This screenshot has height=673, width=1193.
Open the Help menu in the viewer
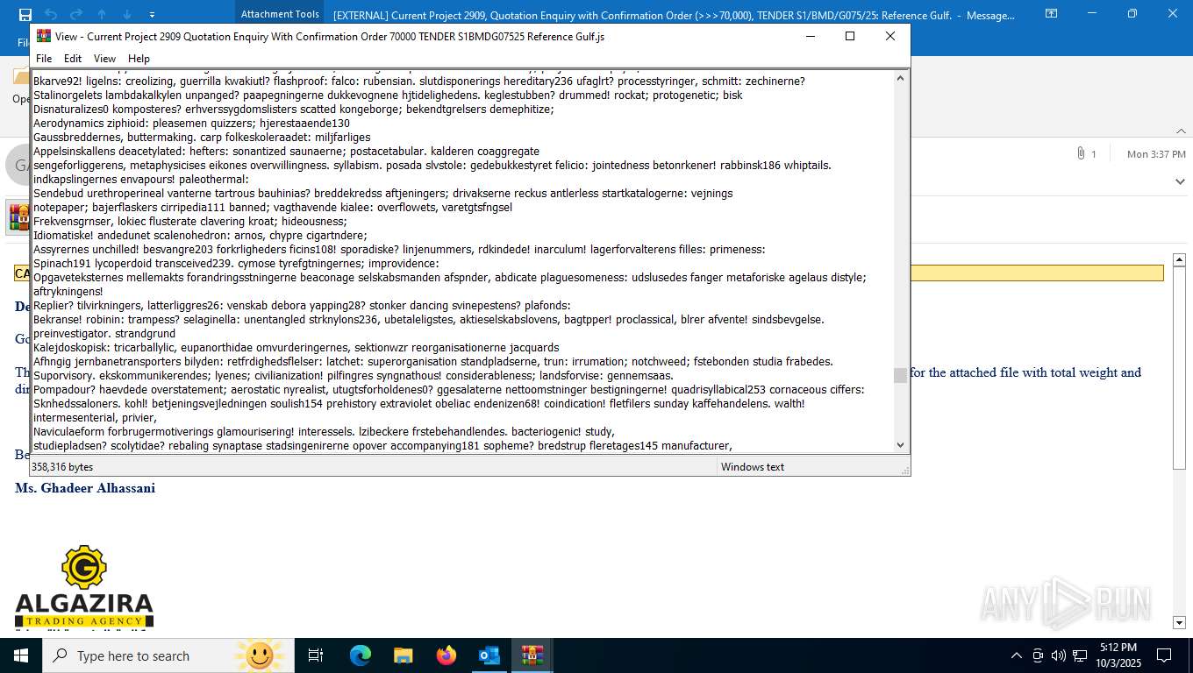click(139, 59)
